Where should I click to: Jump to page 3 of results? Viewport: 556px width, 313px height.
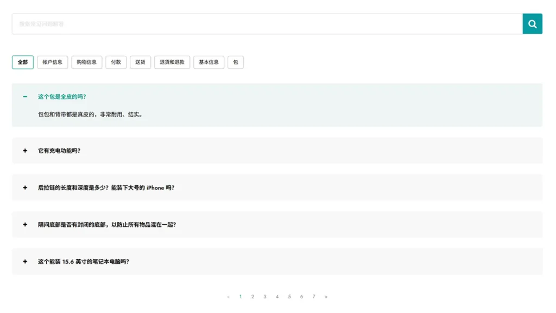265,297
